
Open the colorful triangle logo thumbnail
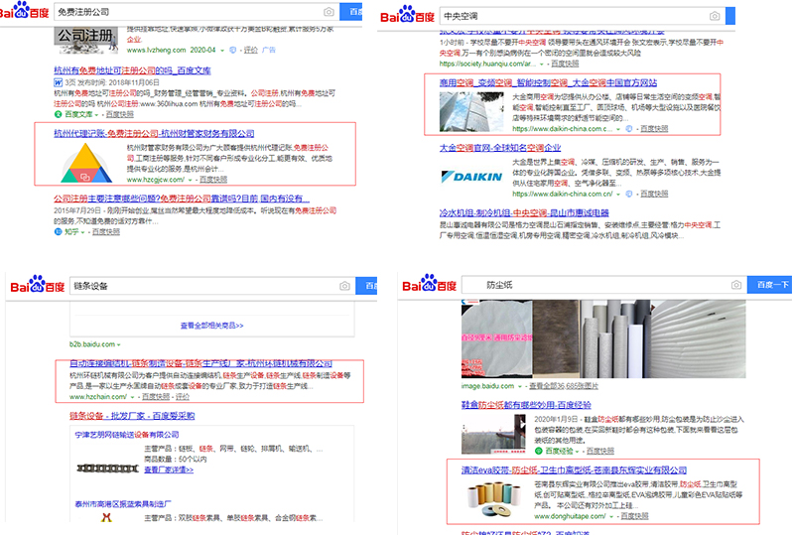click(86, 163)
